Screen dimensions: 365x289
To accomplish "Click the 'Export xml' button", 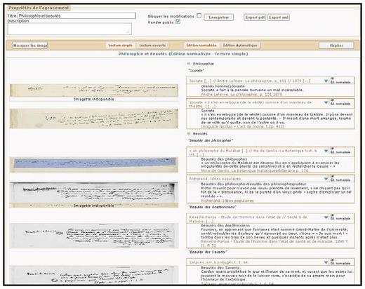I will tap(279, 18).
